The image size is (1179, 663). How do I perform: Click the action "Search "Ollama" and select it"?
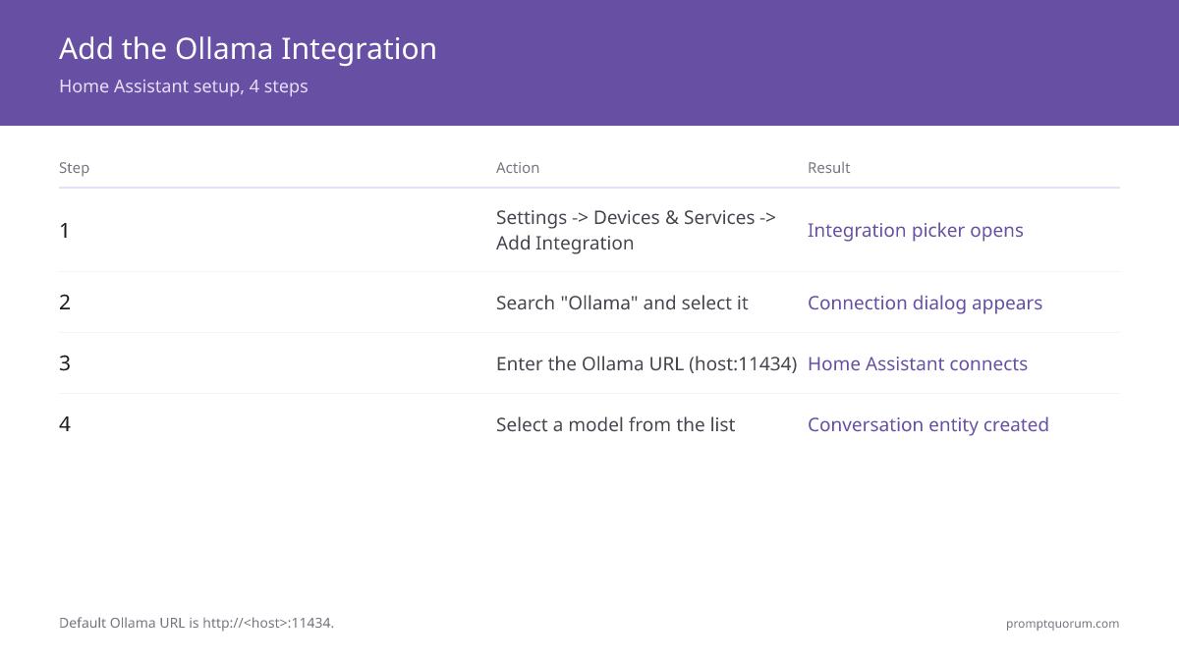point(622,303)
